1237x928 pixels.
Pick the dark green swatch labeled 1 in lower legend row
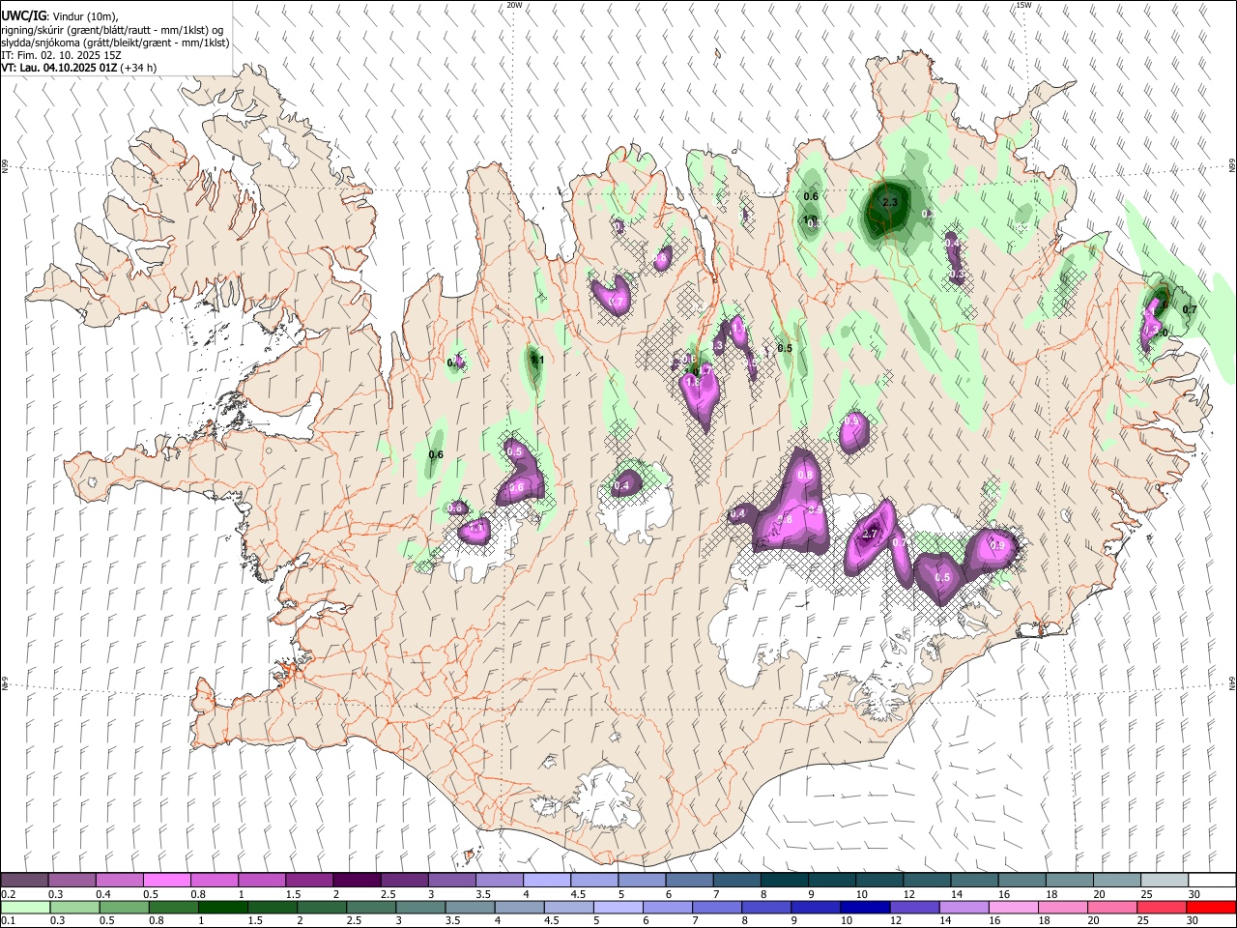222,907
